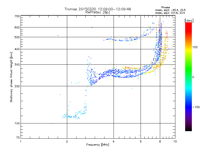Click the y-axis tick label '500'
This screenshot has height=154, width=206.
pyautogui.click(x=17, y=37)
